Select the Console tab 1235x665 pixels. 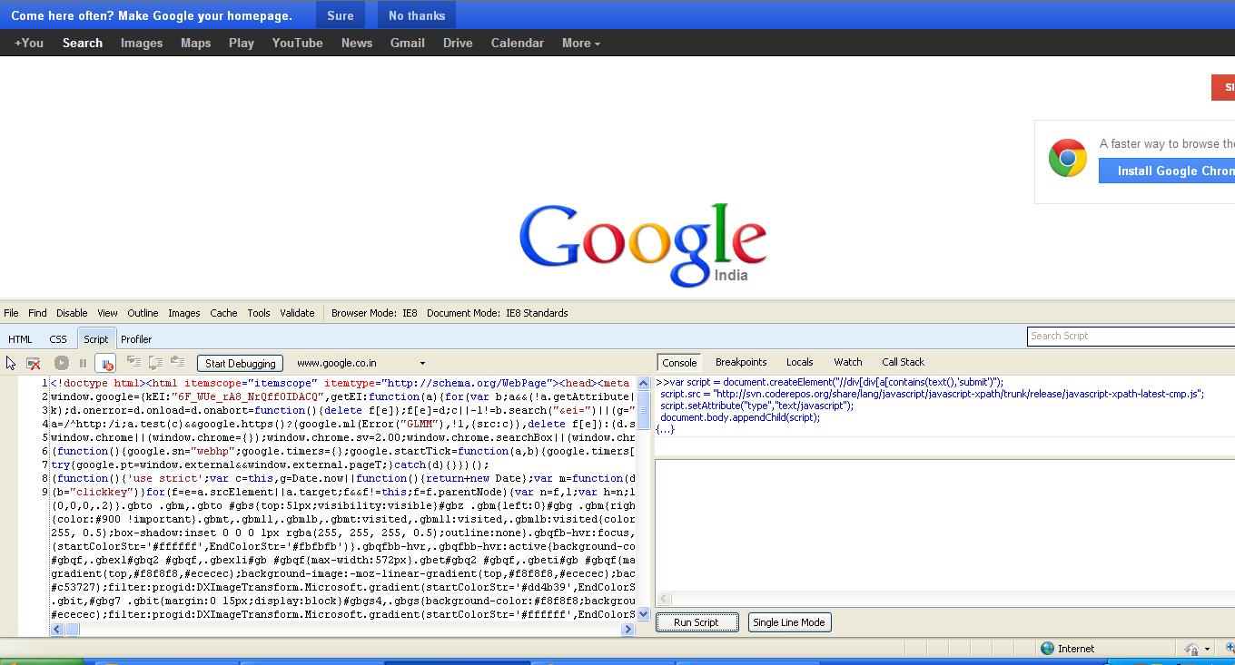tap(679, 362)
